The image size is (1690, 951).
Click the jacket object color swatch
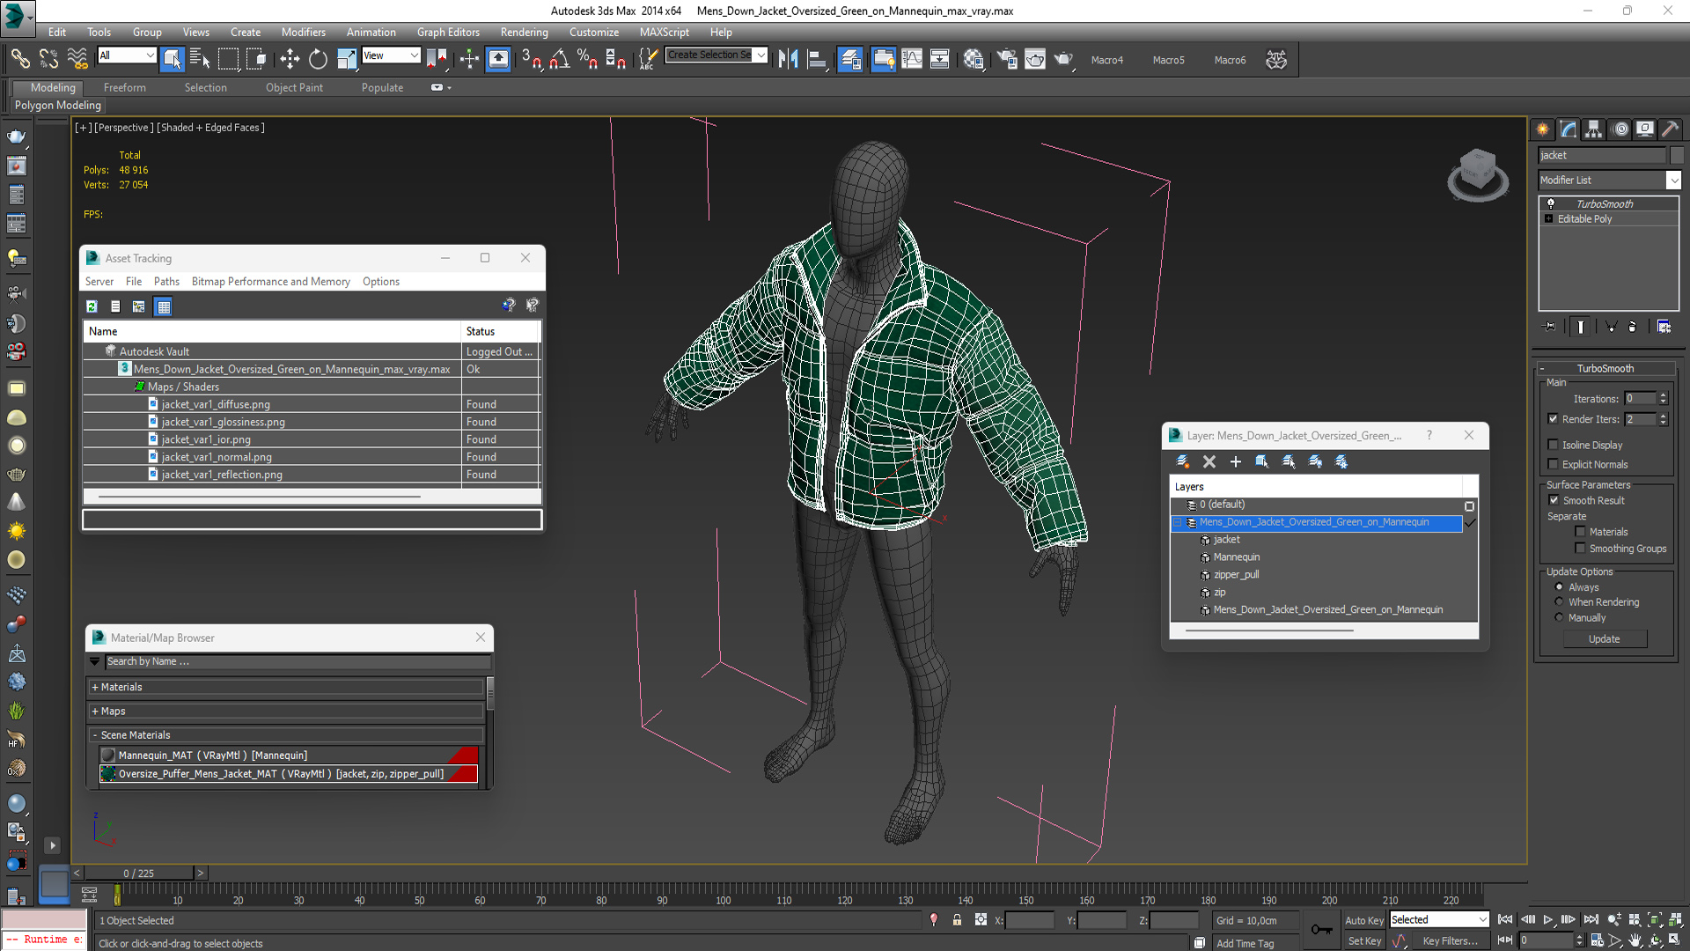(1677, 155)
